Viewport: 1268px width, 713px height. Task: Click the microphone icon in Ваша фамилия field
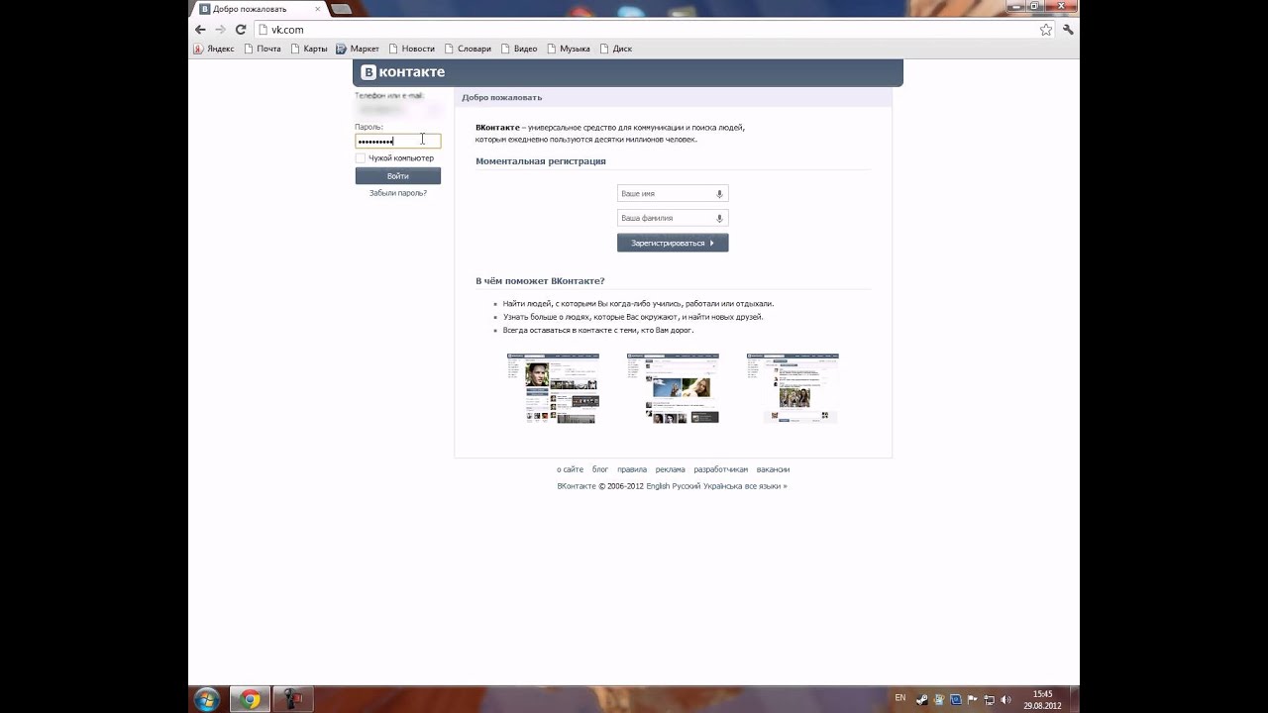pos(719,218)
